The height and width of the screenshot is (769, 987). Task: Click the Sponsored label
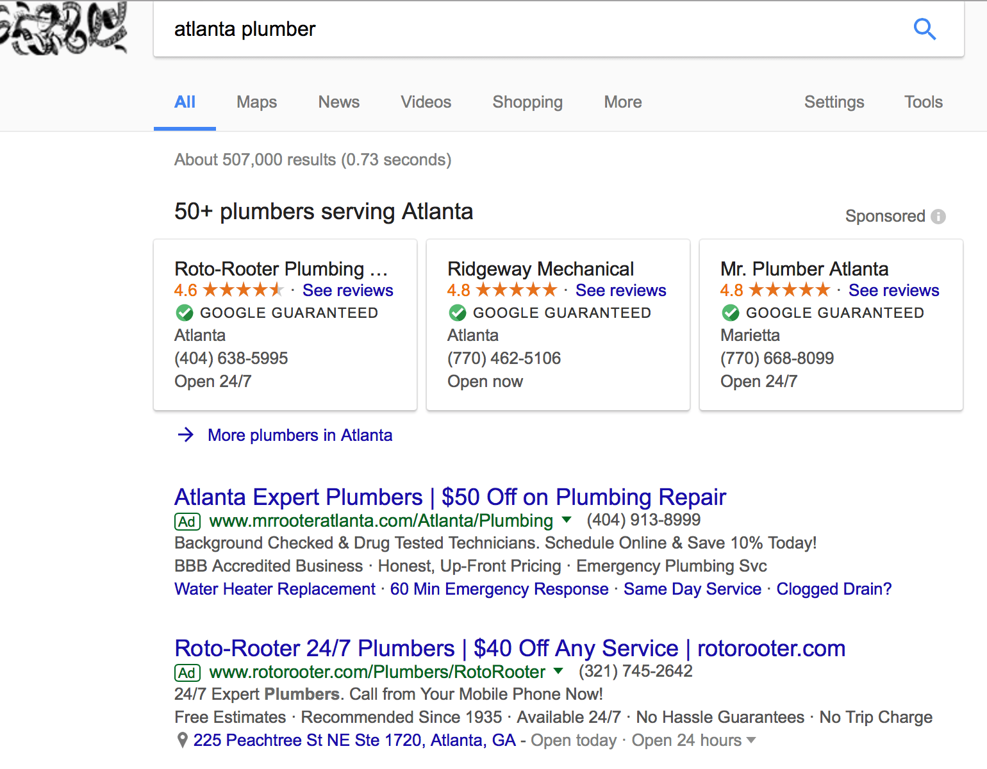pyautogui.click(x=885, y=217)
